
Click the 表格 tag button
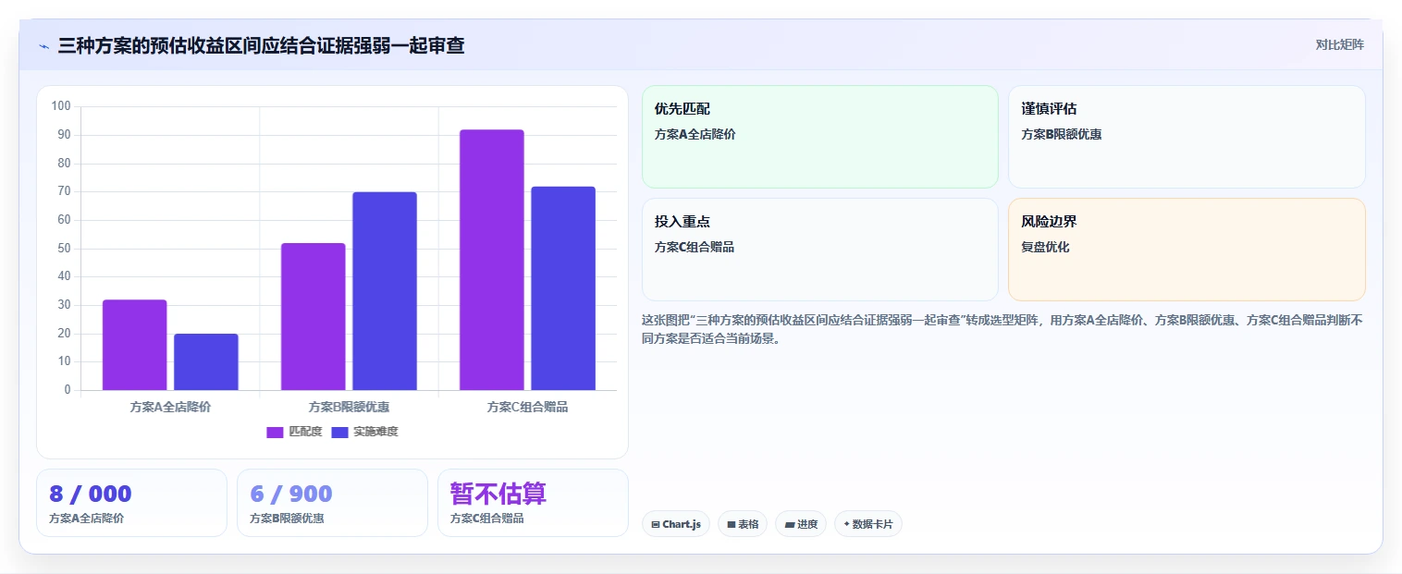pos(743,524)
